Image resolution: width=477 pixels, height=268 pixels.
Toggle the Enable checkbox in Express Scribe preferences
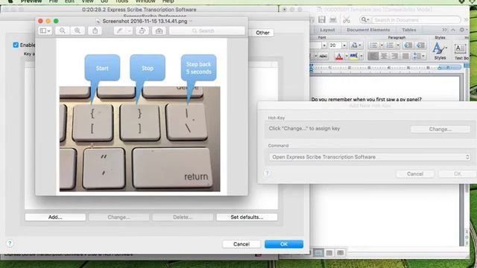pos(16,45)
